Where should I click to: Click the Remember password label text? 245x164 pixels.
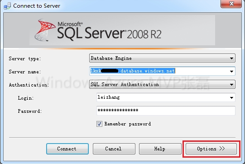[x=128, y=124]
